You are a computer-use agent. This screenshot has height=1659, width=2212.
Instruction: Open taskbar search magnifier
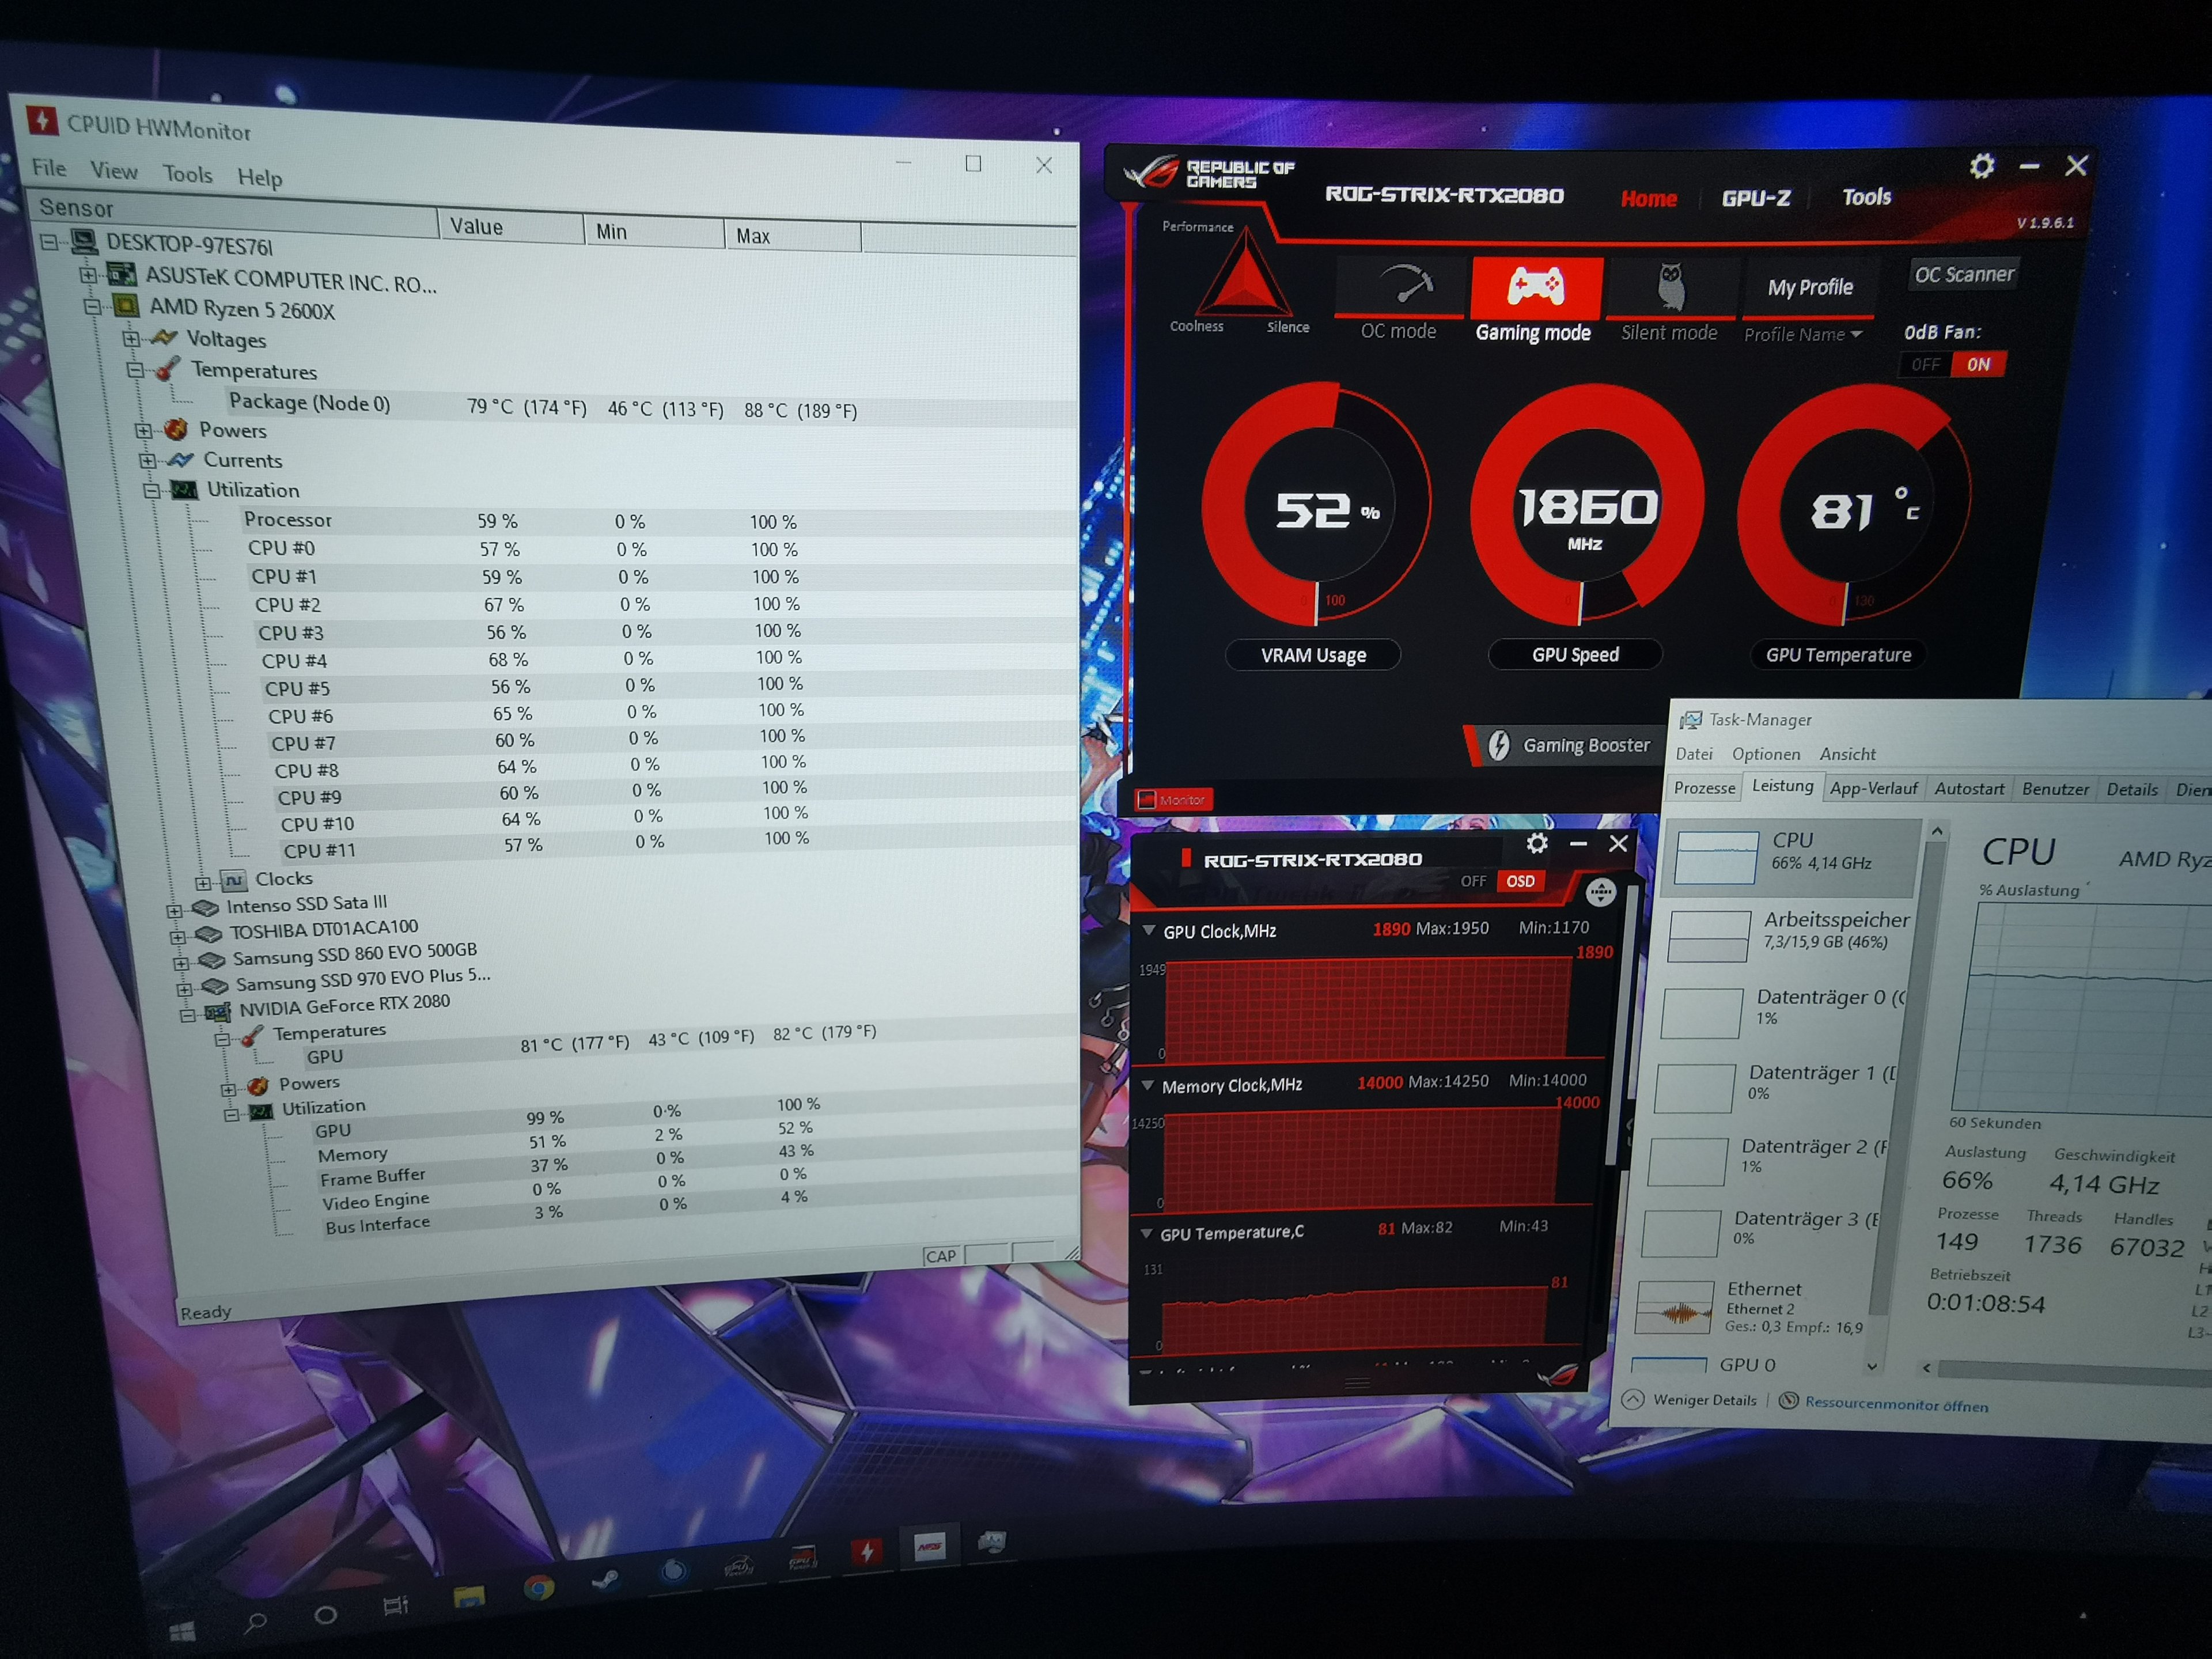pos(256,1622)
